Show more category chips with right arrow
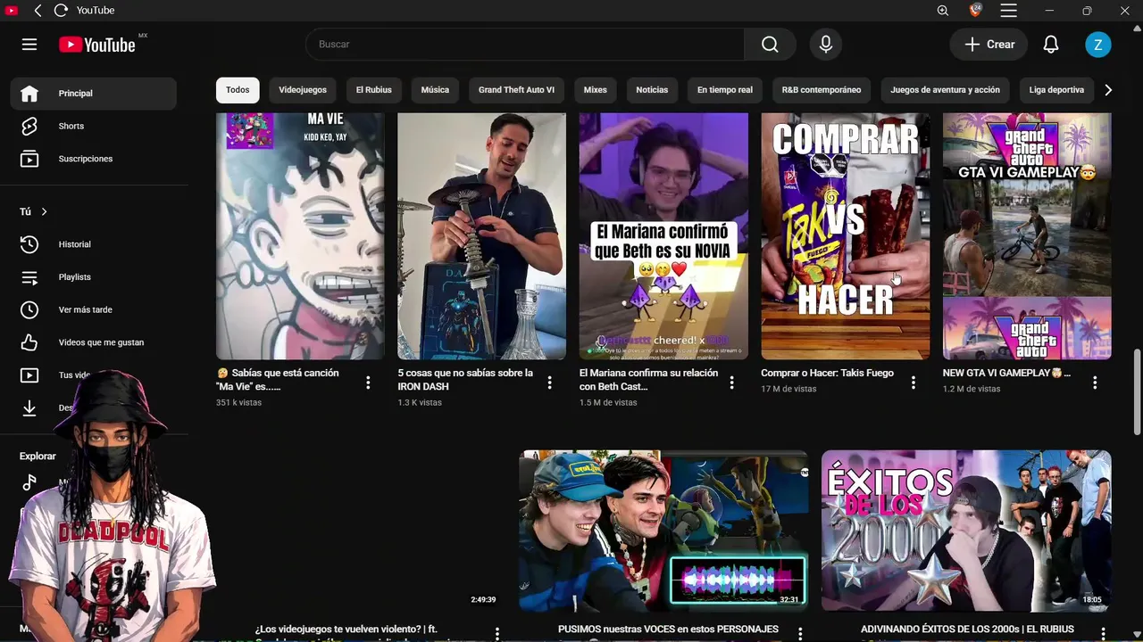This screenshot has width=1143, height=642. [x=1108, y=90]
